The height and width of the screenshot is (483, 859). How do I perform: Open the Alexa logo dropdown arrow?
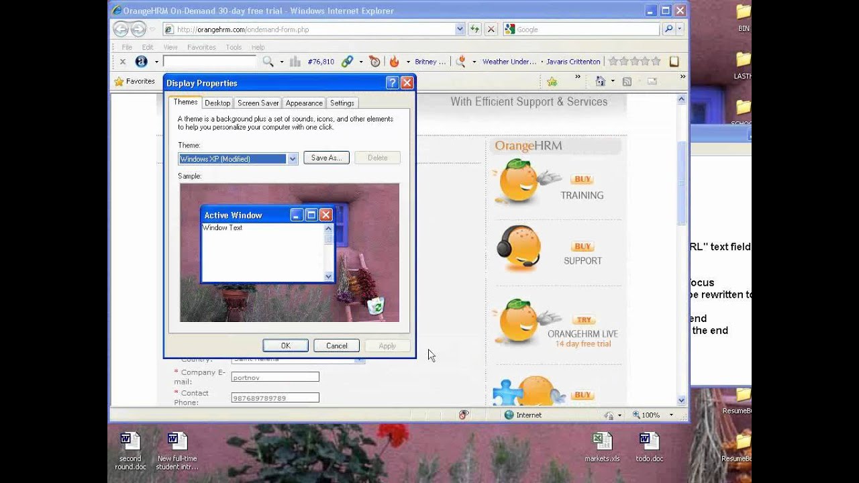[156, 61]
